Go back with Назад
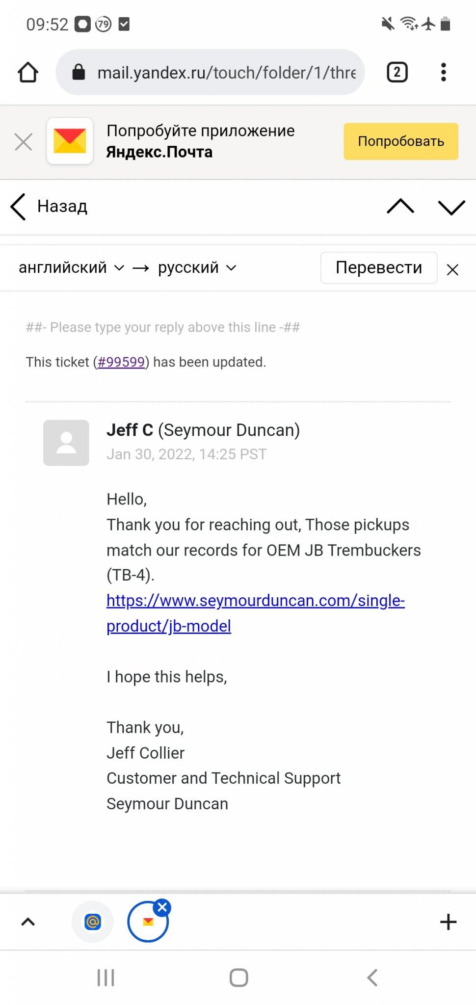Screen dimensions: 476x1005 49,207
